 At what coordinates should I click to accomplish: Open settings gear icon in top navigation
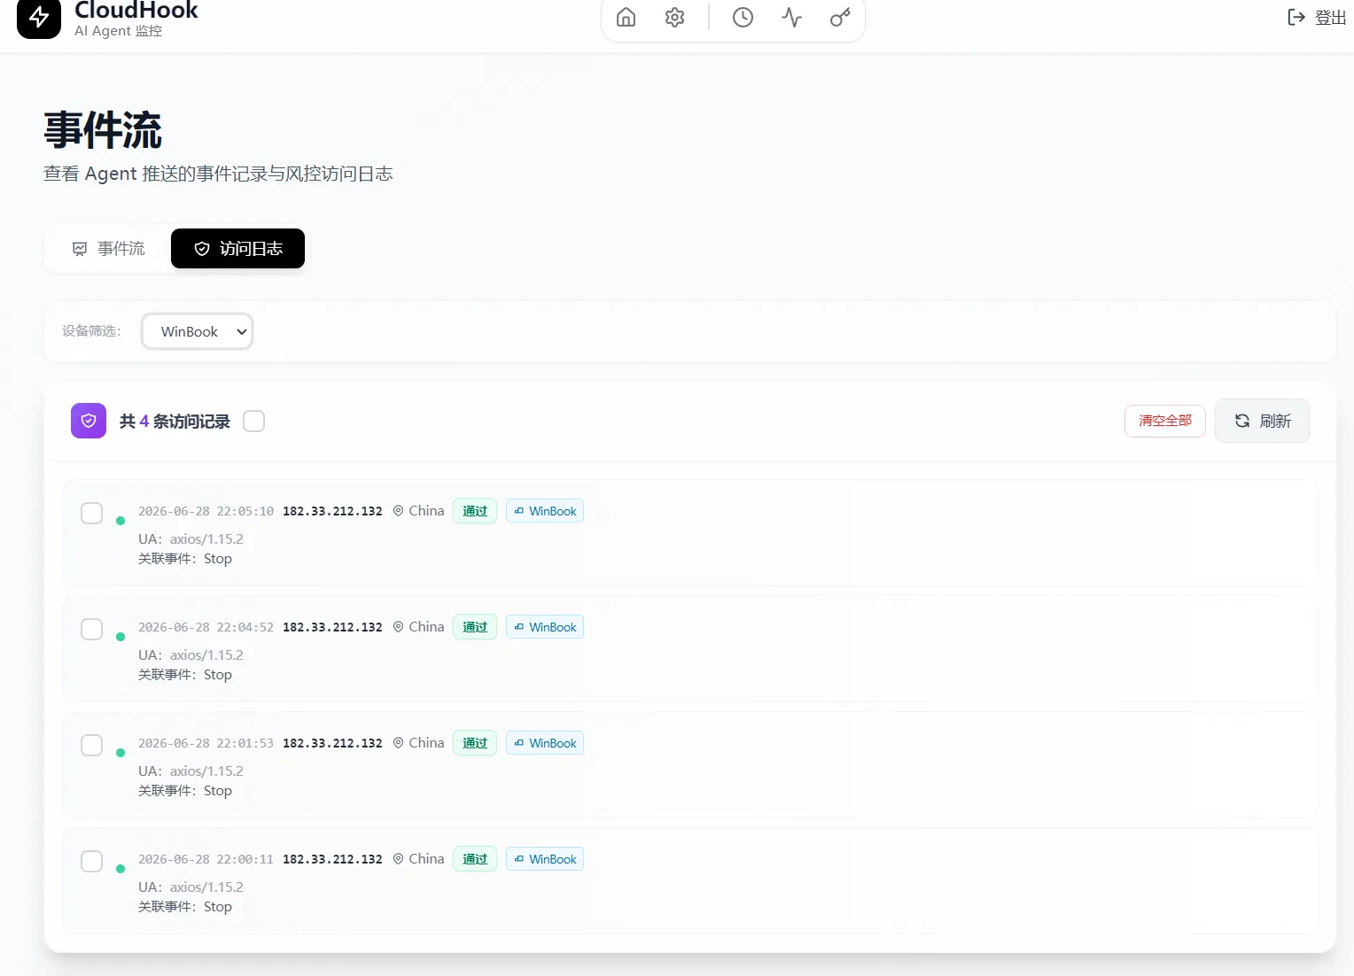(x=674, y=17)
